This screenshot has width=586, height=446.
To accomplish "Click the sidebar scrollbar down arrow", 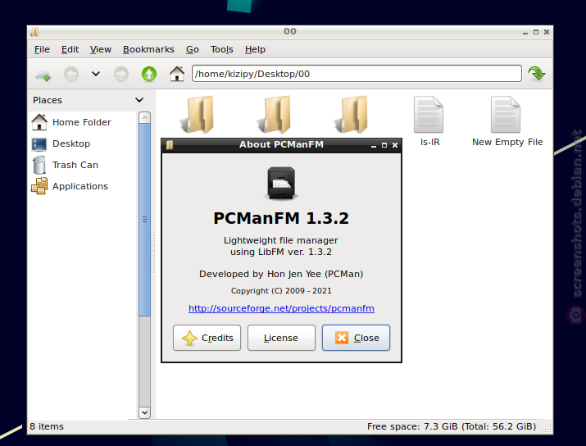I will tap(144, 412).
